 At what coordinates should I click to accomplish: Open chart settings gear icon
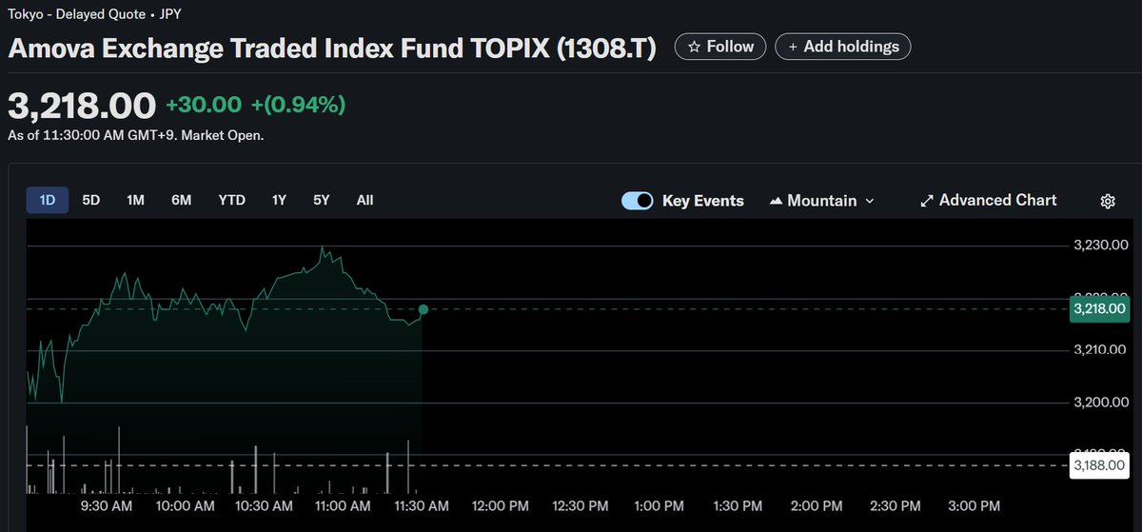1108,201
